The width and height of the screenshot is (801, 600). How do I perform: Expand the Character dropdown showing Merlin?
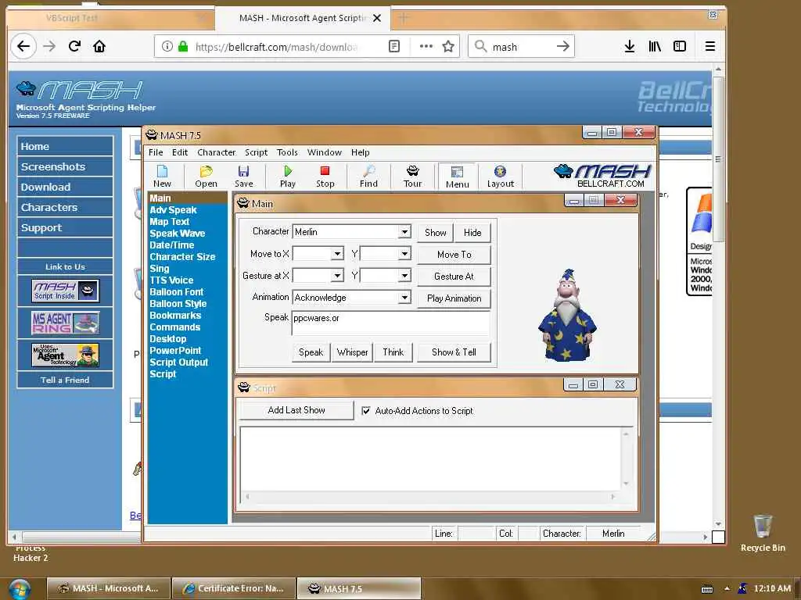(404, 231)
